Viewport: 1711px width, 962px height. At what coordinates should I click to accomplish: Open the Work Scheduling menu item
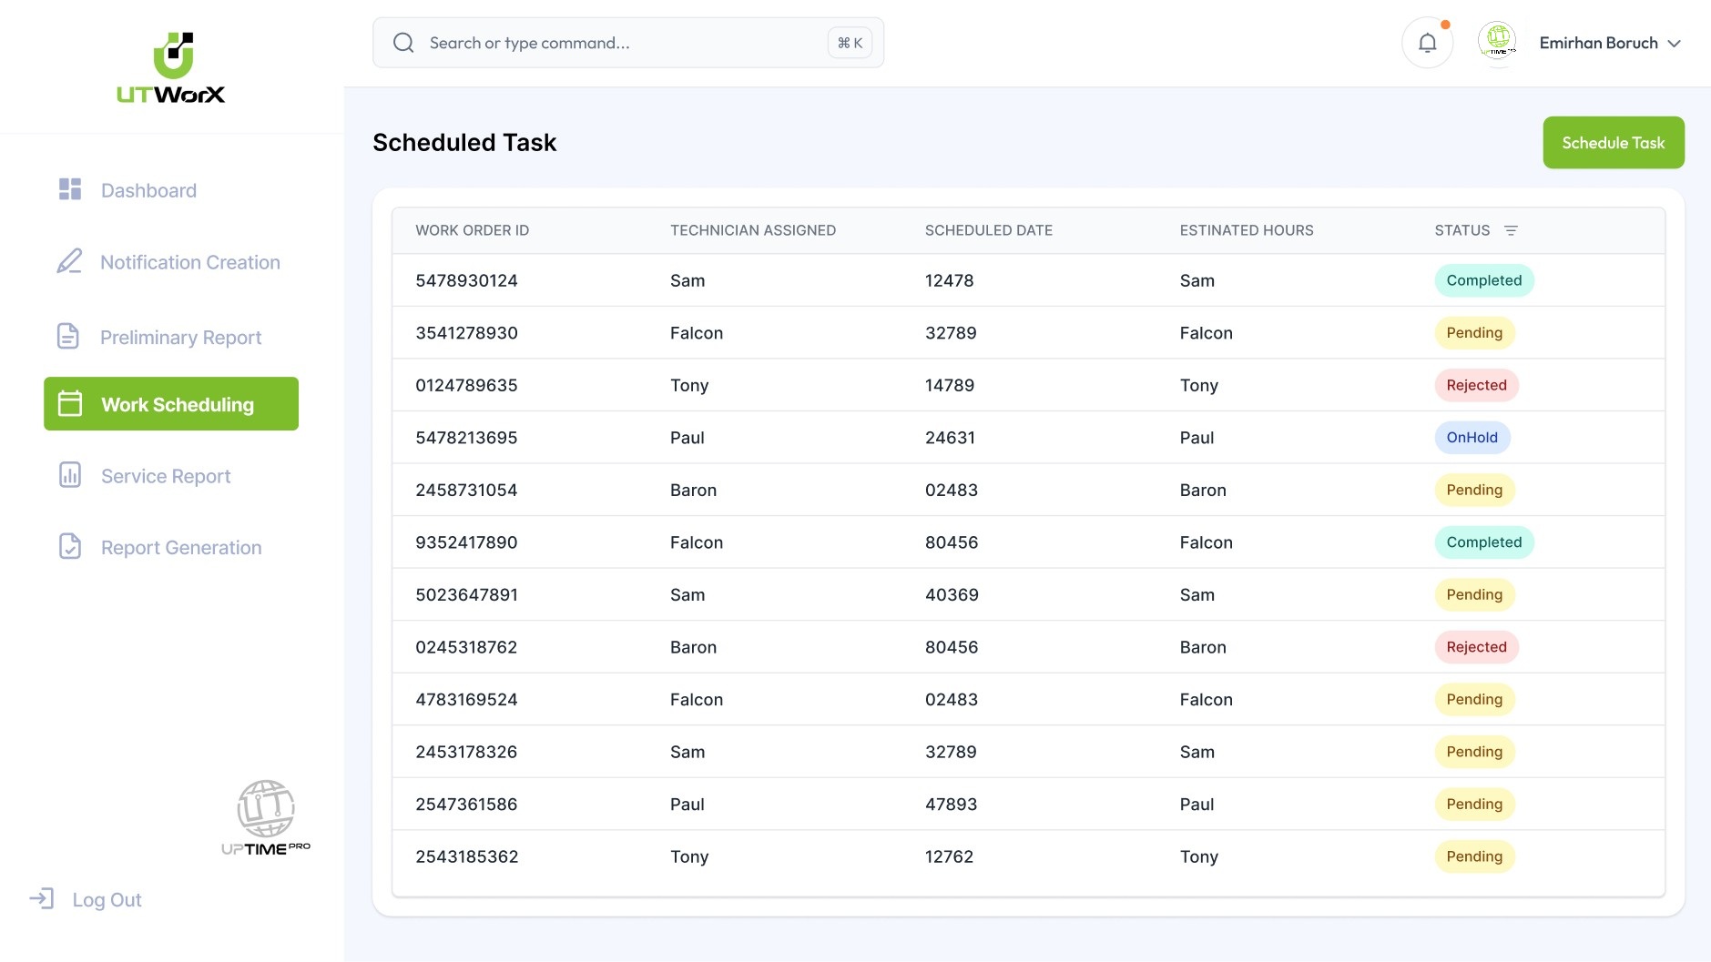(x=171, y=404)
